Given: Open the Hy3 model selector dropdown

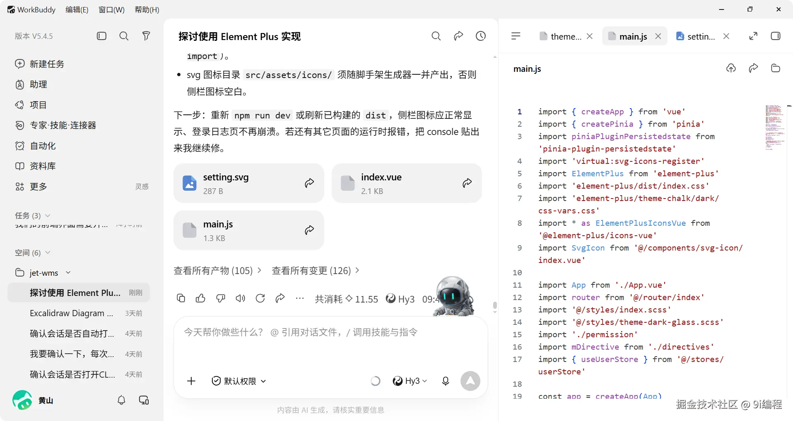Looking at the screenshot, I should pos(410,381).
